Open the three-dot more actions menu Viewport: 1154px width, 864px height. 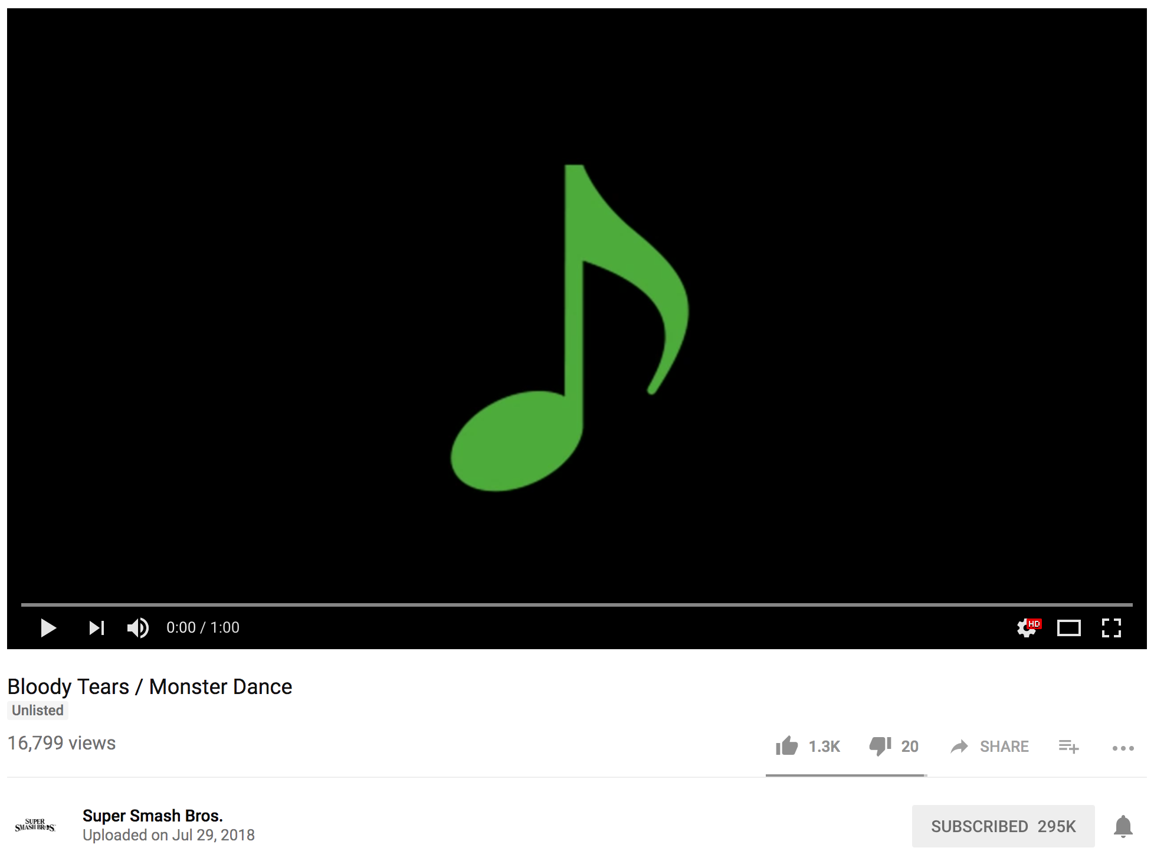pyautogui.click(x=1123, y=748)
